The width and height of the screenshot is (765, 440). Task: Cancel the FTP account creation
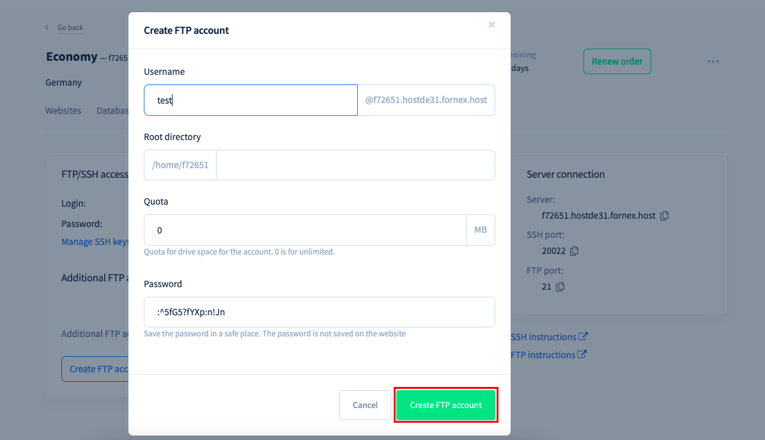pos(365,405)
